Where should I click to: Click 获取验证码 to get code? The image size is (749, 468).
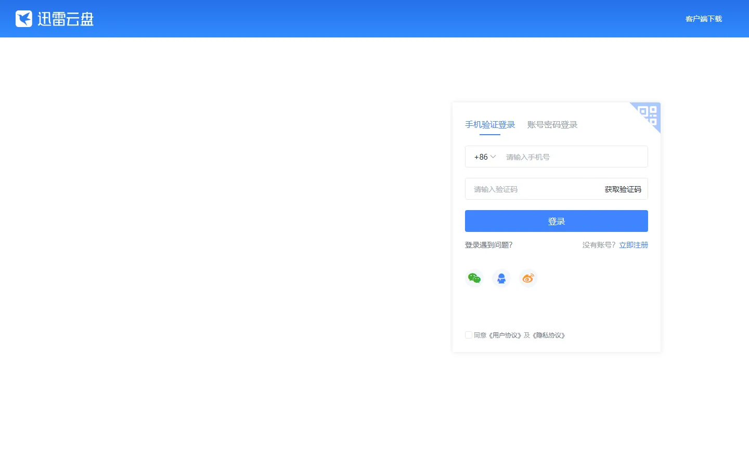(623, 189)
